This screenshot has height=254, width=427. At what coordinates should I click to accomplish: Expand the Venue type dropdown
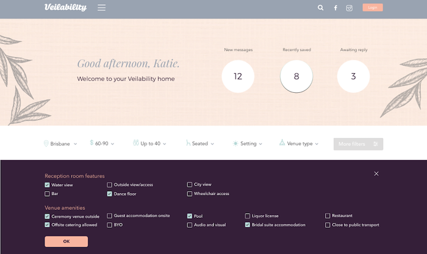click(299, 143)
